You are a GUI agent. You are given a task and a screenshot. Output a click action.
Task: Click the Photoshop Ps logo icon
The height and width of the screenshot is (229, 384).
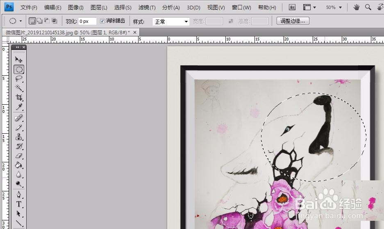point(9,7)
